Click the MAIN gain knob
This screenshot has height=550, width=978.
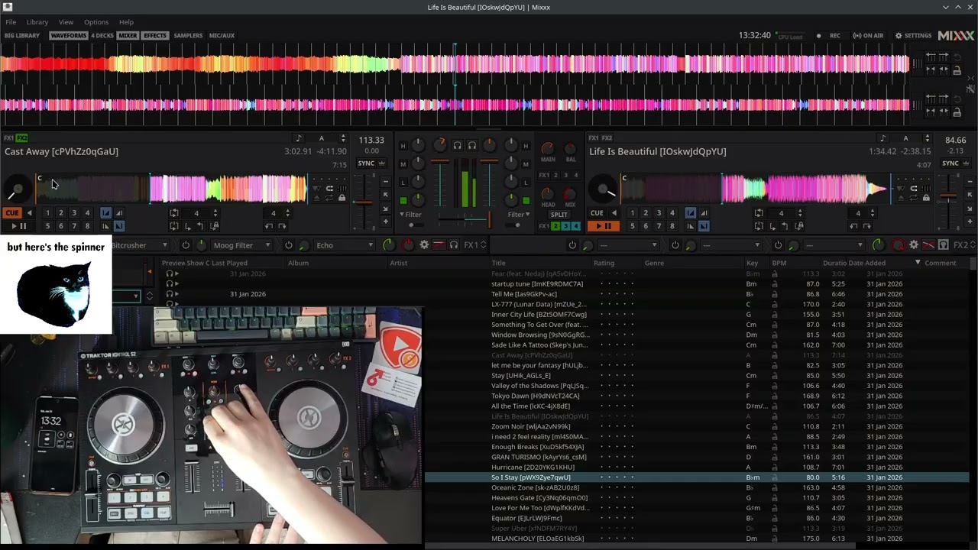547,148
